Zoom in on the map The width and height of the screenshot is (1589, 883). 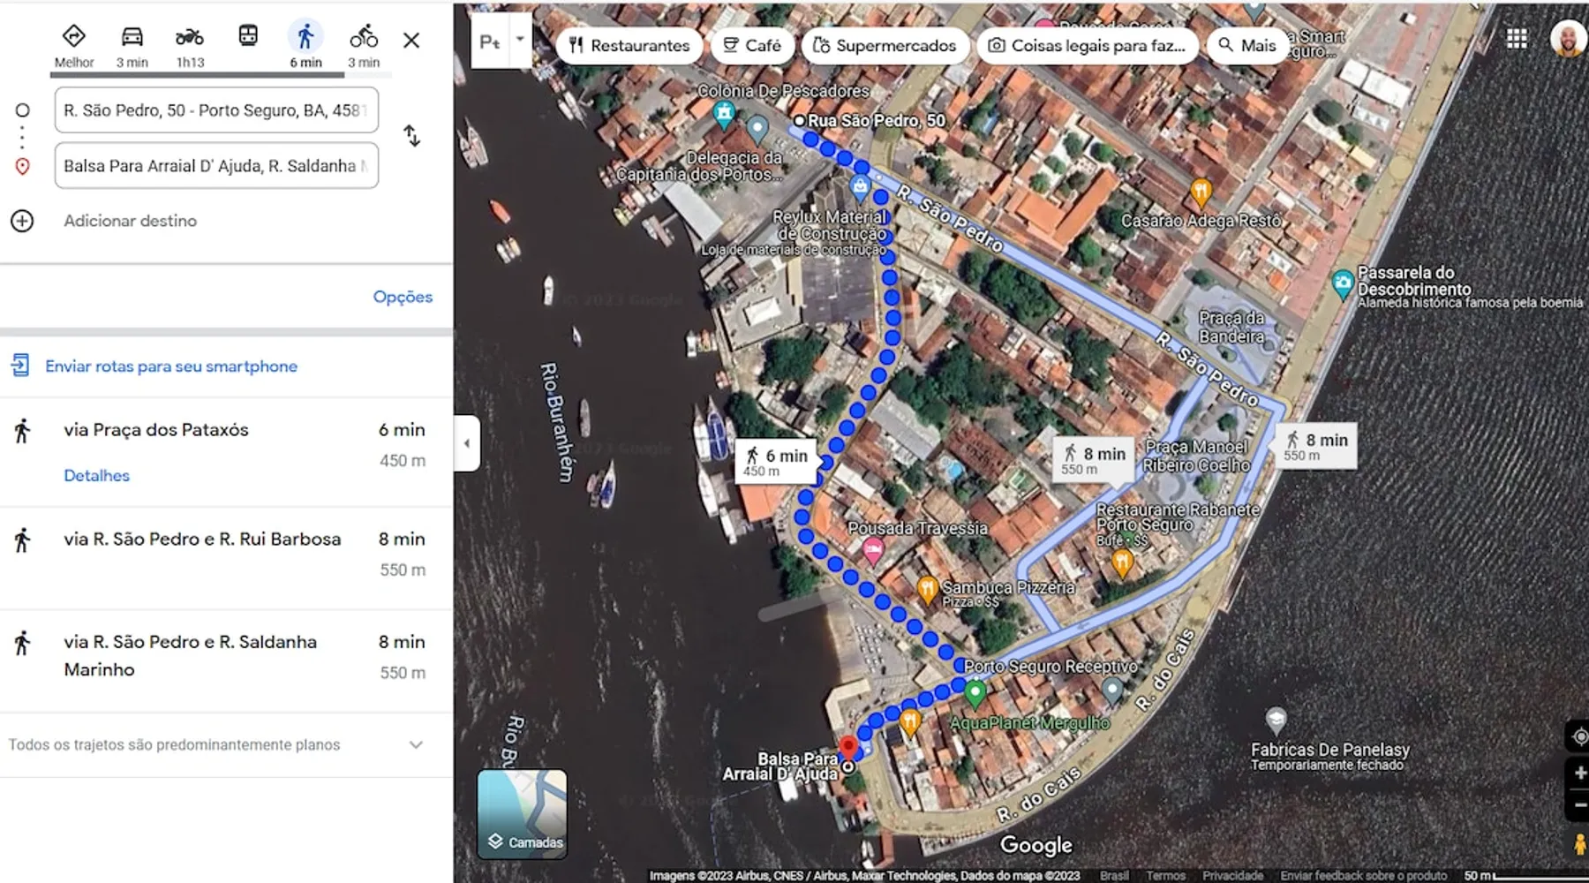coord(1579,774)
